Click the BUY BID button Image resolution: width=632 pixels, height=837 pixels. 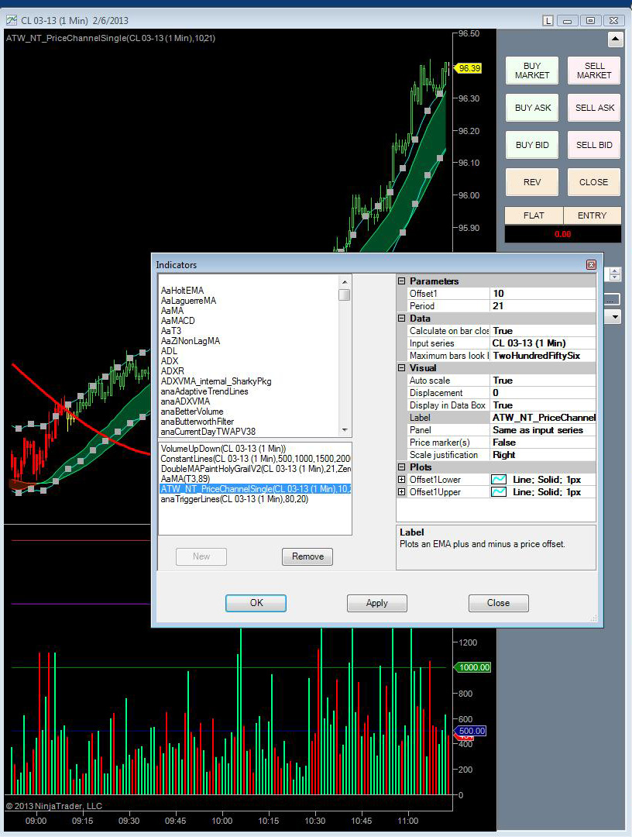(x=532, y=145)
